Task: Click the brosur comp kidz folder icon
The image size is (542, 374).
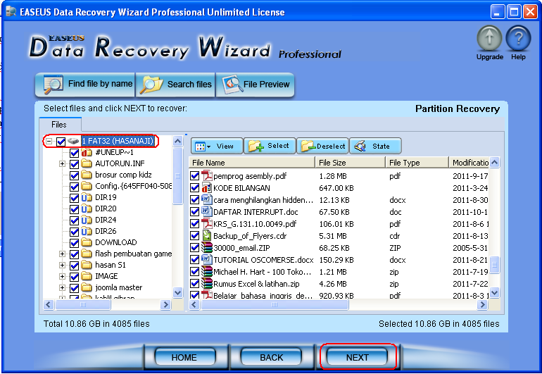Action: point(87,175)
